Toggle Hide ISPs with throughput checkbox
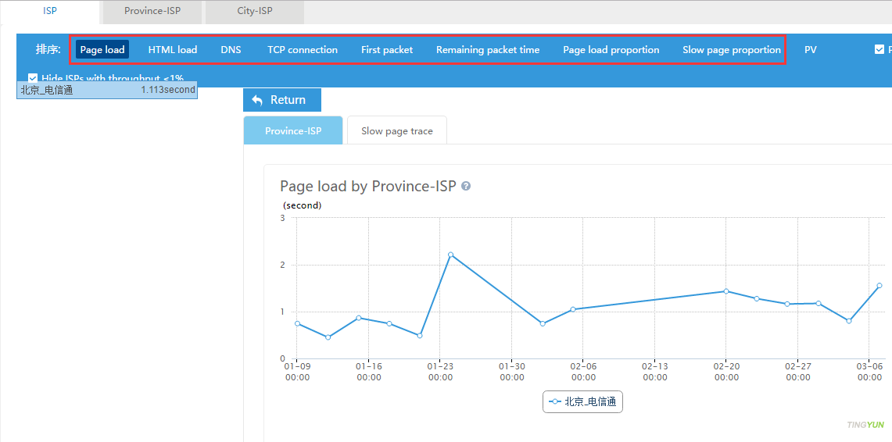This screenshot has height=442, width=892. tap(33, 78)
